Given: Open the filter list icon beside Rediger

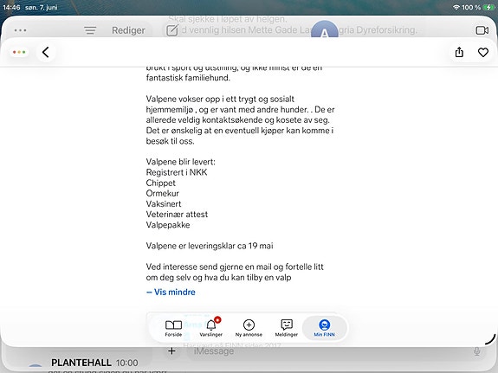Looking at the screenshot, I should coord(90,30).
